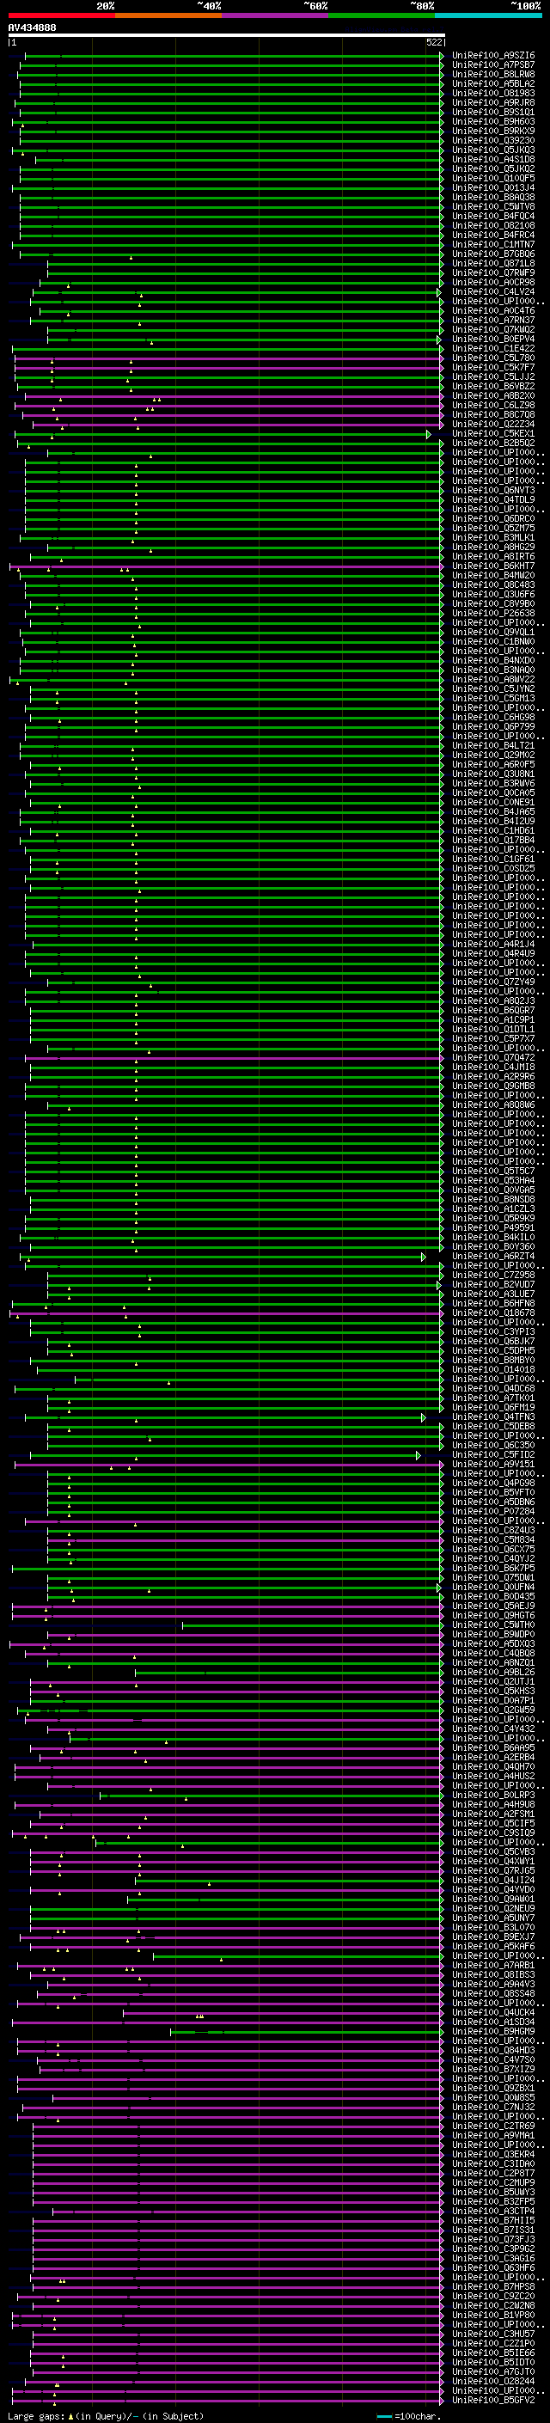Click the UniRef100_B3MLK1 label

click(x=492, y=537)
